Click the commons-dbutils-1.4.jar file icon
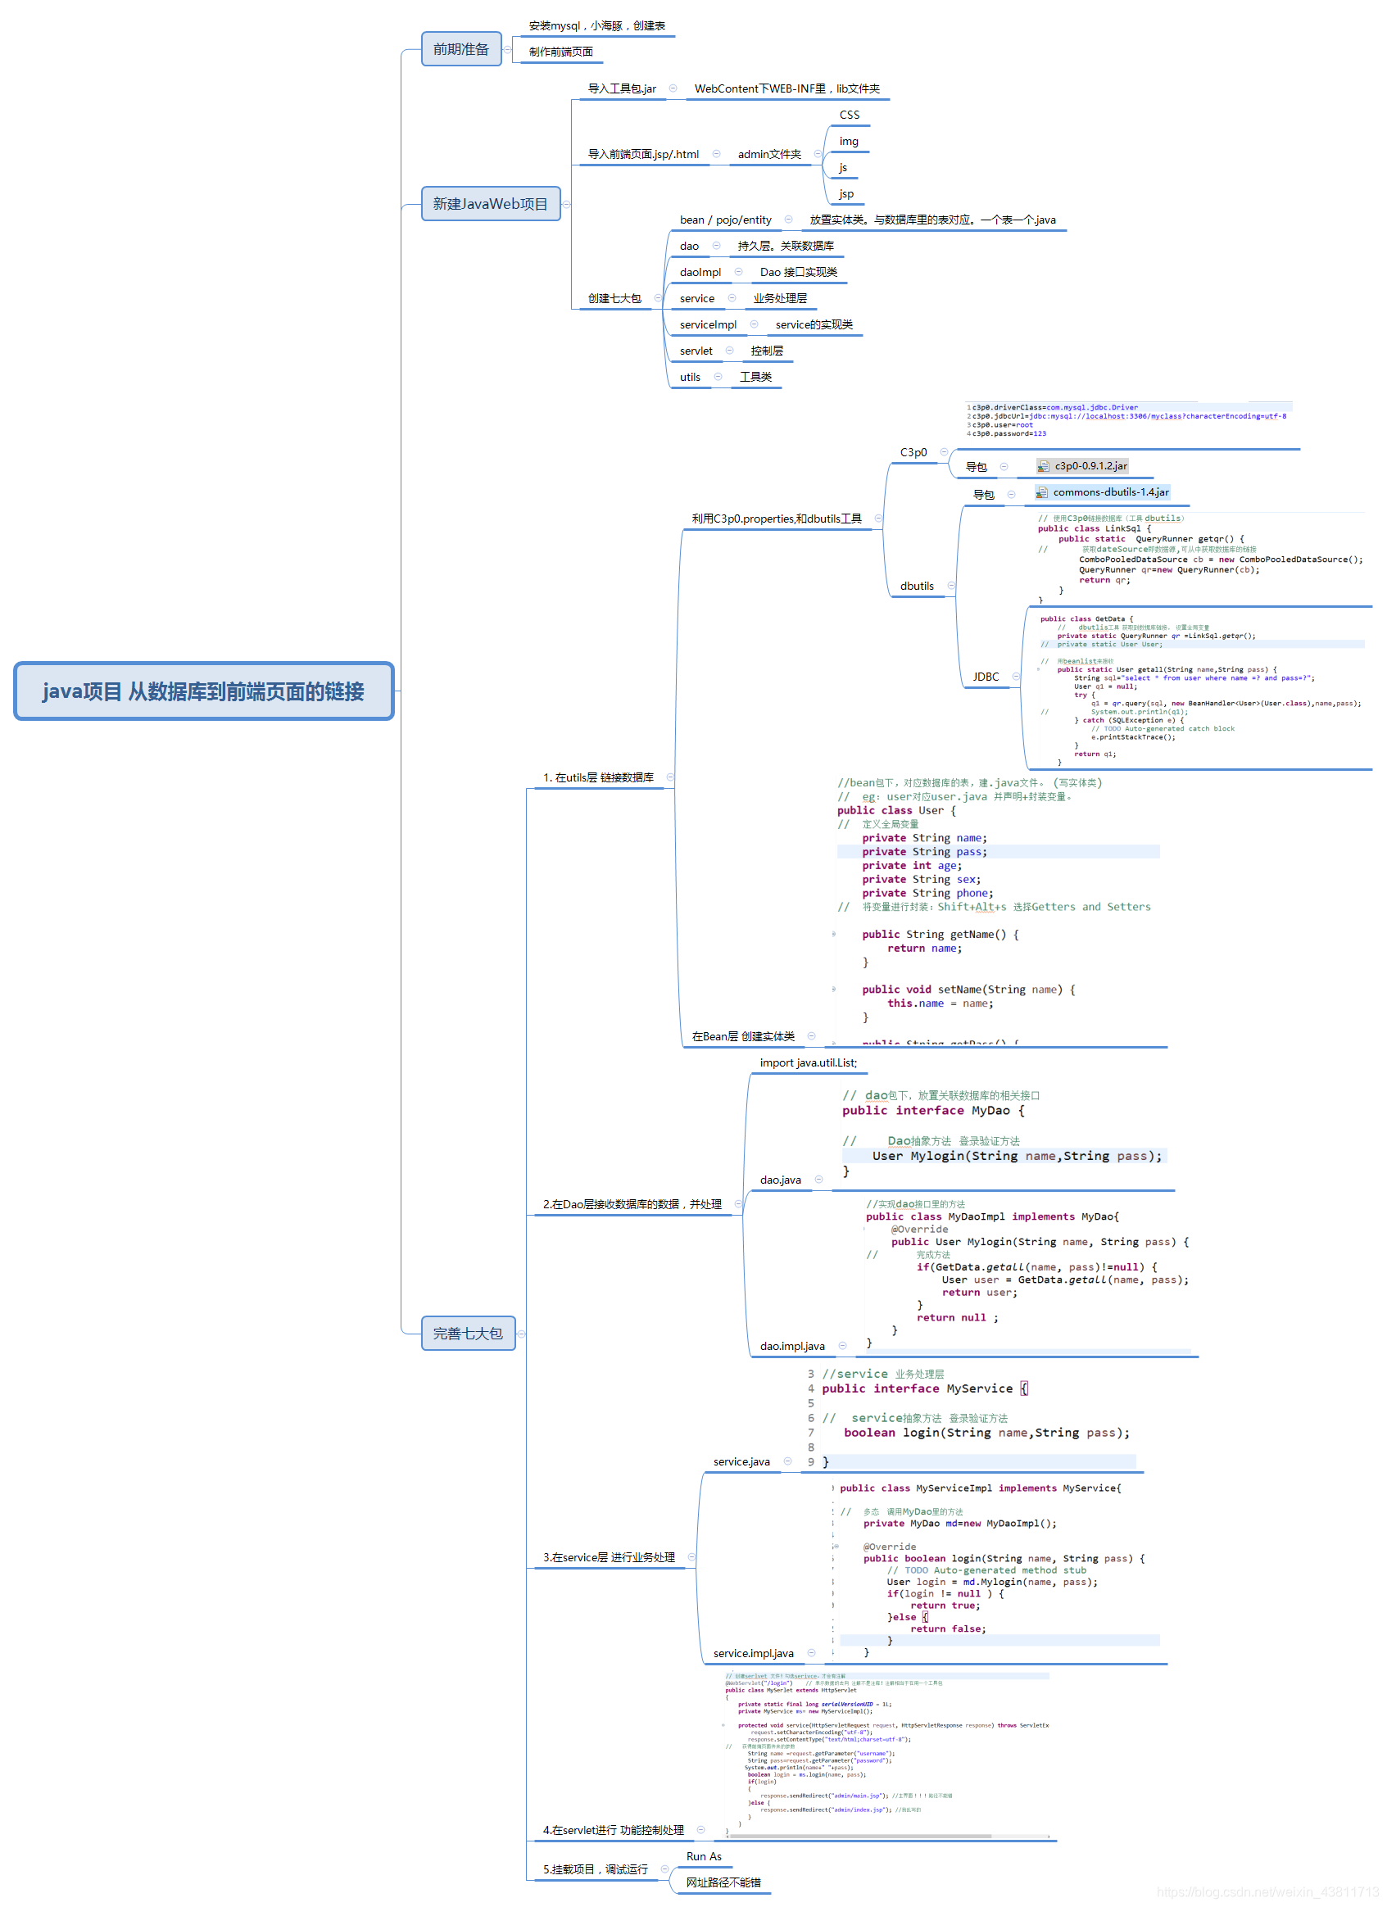 point(1041,493)
